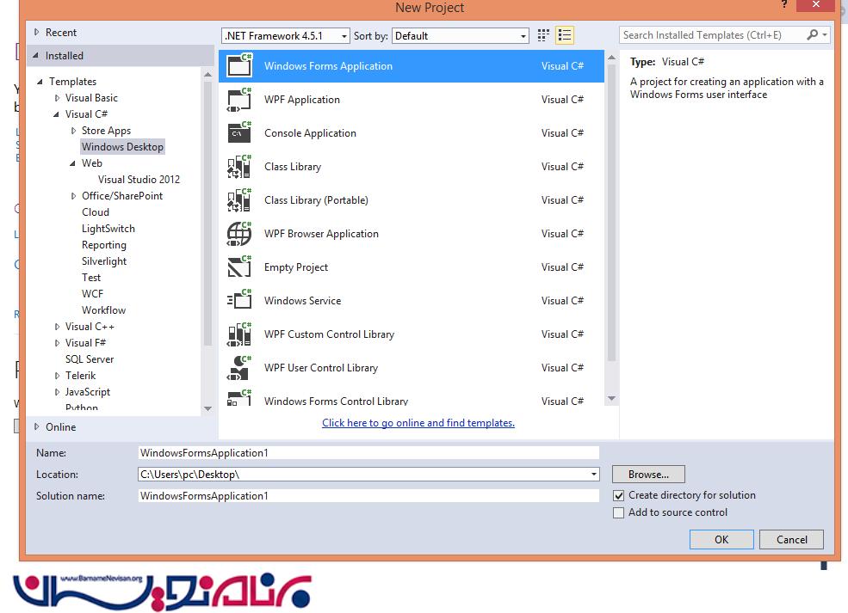Expand the Telerik node
This screenshot has height=613, width=848.
(57, 376)
